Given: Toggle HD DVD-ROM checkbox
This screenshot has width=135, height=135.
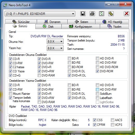Looking at the screenshot, I should 97,67.
